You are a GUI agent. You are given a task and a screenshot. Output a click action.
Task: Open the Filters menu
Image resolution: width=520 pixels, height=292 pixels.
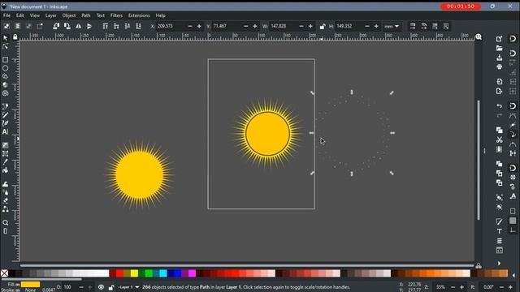point(116,15)
